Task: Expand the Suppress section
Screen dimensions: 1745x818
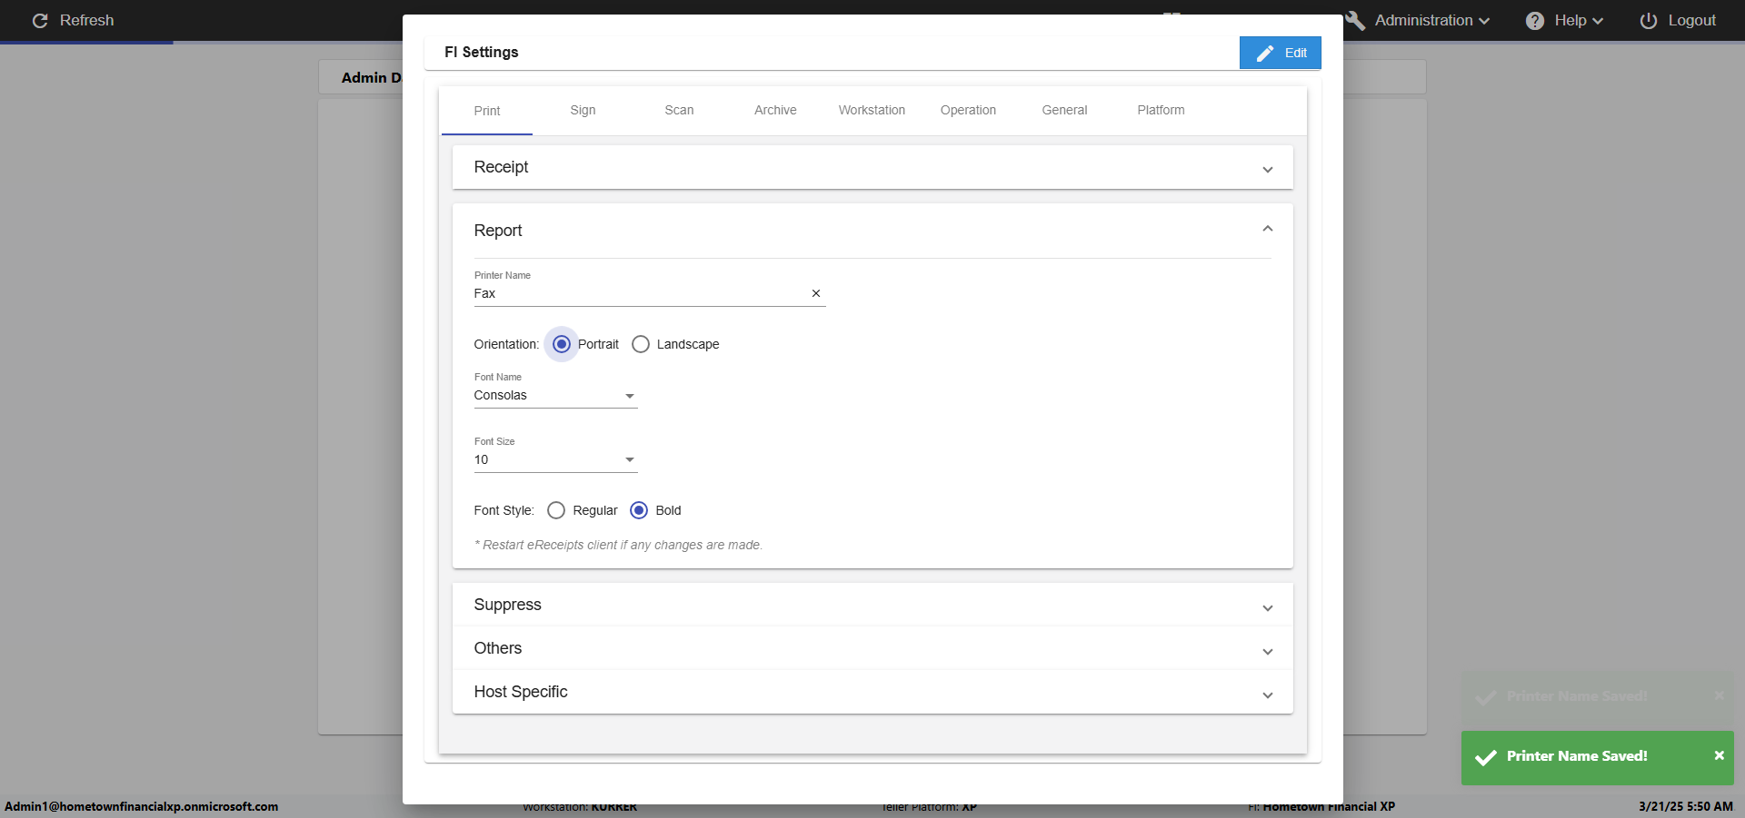Action: click(x=1267, y=608)
